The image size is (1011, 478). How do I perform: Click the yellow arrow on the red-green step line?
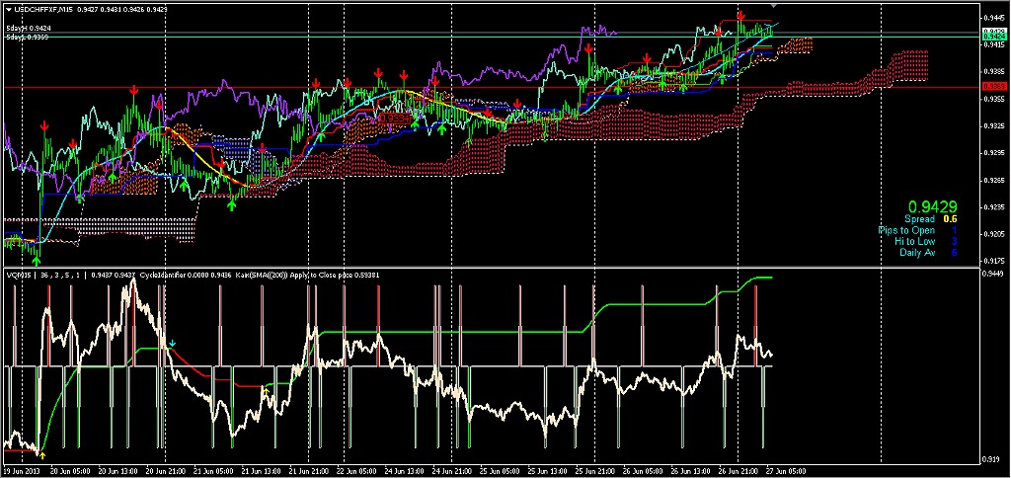265,392
